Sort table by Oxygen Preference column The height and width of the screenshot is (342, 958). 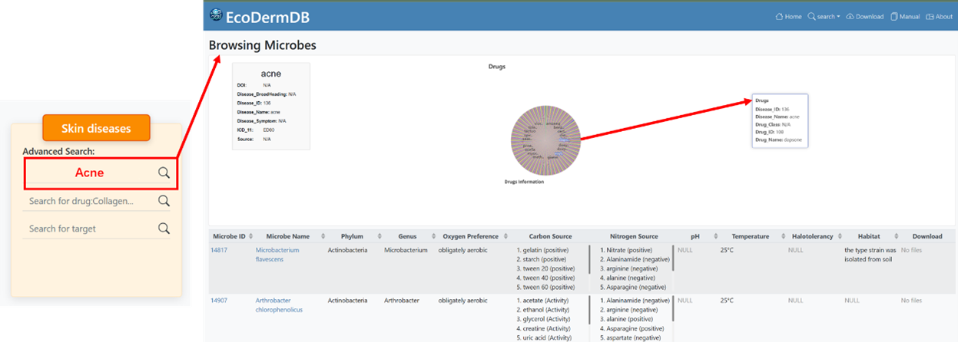tap(469, 236)
